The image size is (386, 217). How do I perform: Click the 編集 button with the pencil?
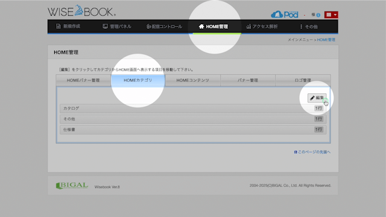pos(317,98)
